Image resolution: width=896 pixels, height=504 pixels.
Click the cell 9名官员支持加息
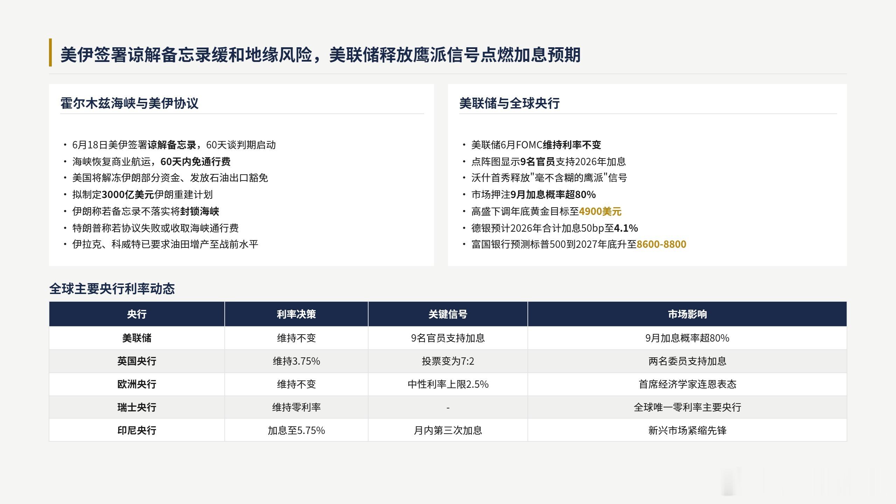(x=448, y=338)
